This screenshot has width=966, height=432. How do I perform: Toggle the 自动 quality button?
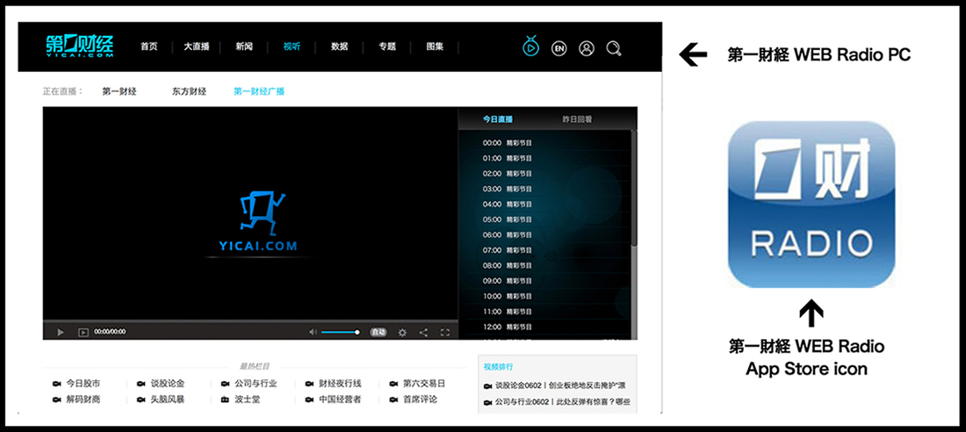(378, 332)
